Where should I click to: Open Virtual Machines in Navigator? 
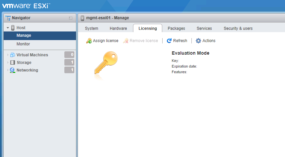(x=32, y=55)
